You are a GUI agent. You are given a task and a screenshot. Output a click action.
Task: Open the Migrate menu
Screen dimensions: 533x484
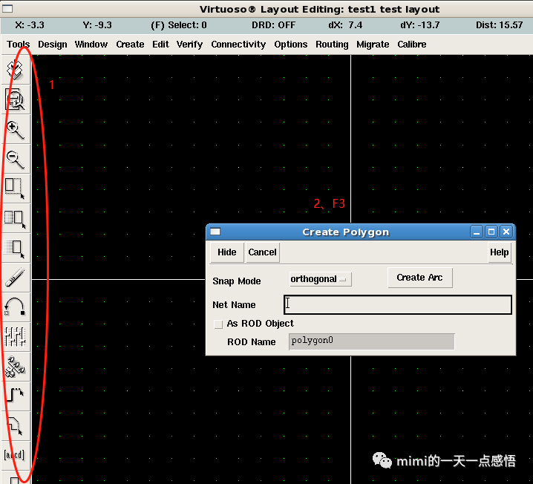[x=373, y=45]
